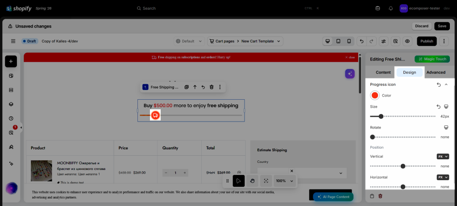
Task: Expand the Cart pages template dropdown
Action: click(x=245, y=41)
